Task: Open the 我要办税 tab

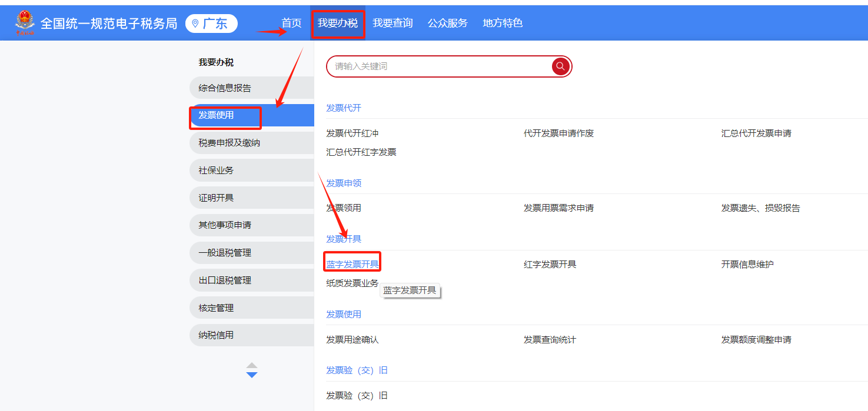Action: click(338, 23)
